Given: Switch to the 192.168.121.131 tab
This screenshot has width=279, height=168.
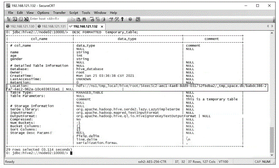Looking at the screenshot, I should 52,26.
